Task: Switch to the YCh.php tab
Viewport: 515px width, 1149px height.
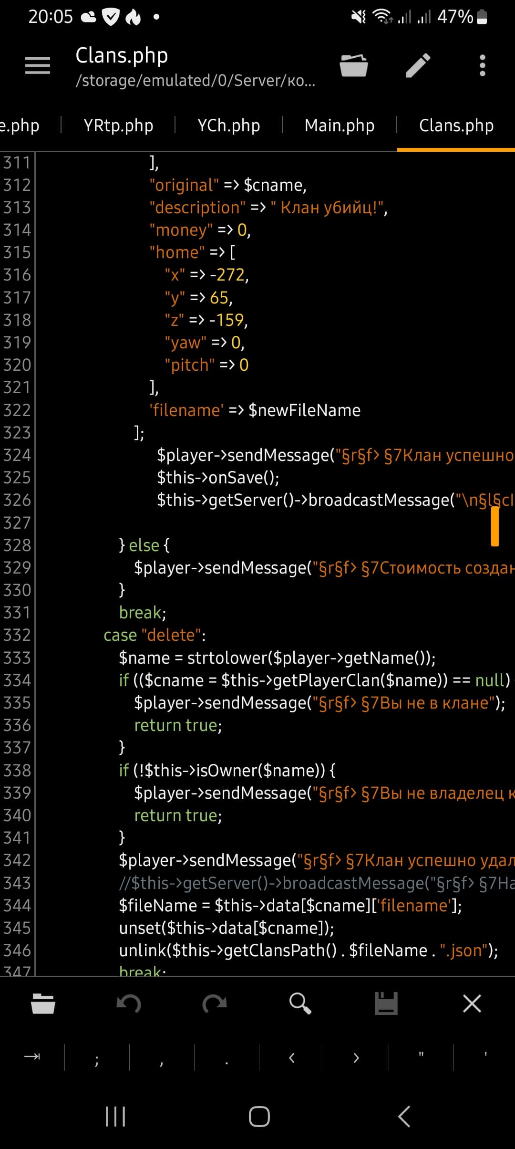Action: [229, 125]
